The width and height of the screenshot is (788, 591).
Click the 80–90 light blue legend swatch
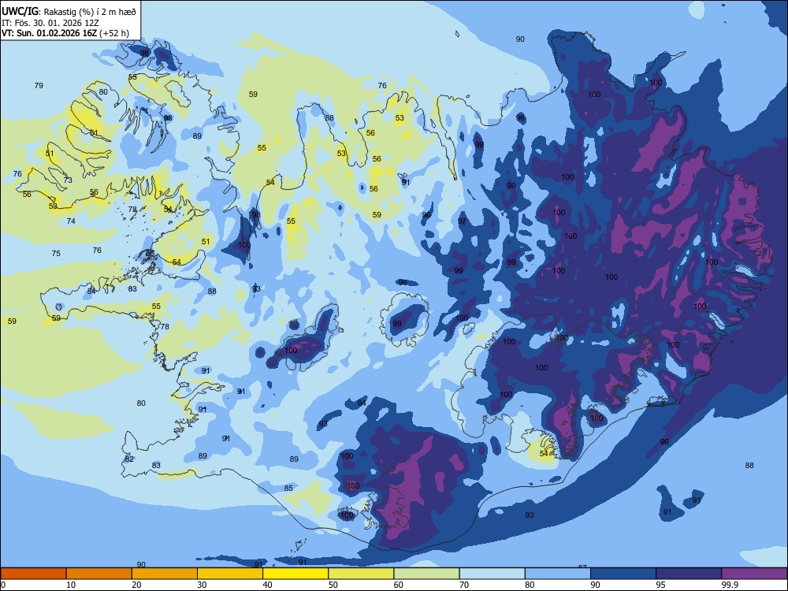click(558, 574)
